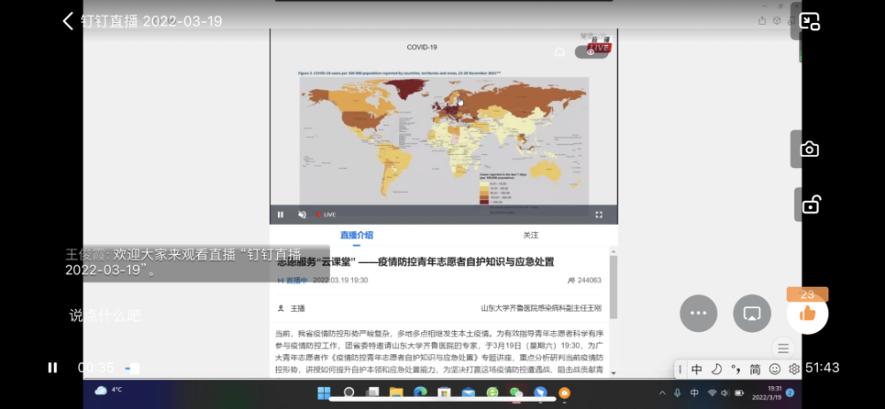This screenshot has width=885, height=409.
Task: Go back using the top-left arrow
Action: point(68,21)
